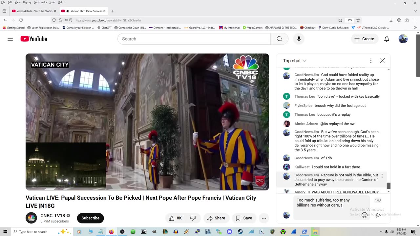Open more actions ellipsis below video
Screen dimensions: 420x236
[x=264, y=218]
